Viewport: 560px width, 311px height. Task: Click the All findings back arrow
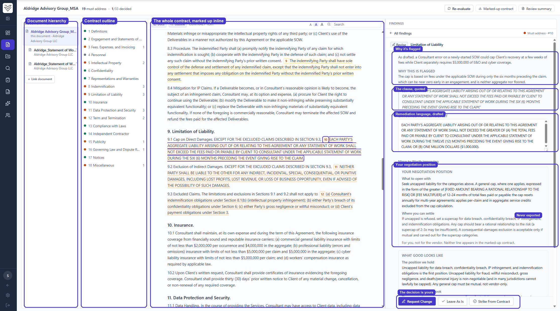(391, 33)
